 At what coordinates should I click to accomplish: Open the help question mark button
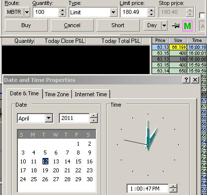[186, 80]
